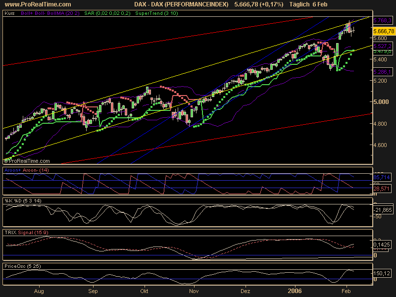
Task: Click the 2006 label on time axis
Action: coord(295,291)
